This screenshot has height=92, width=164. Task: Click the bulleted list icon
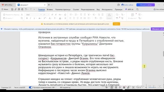pyautogui.click(x=71, y=15)
